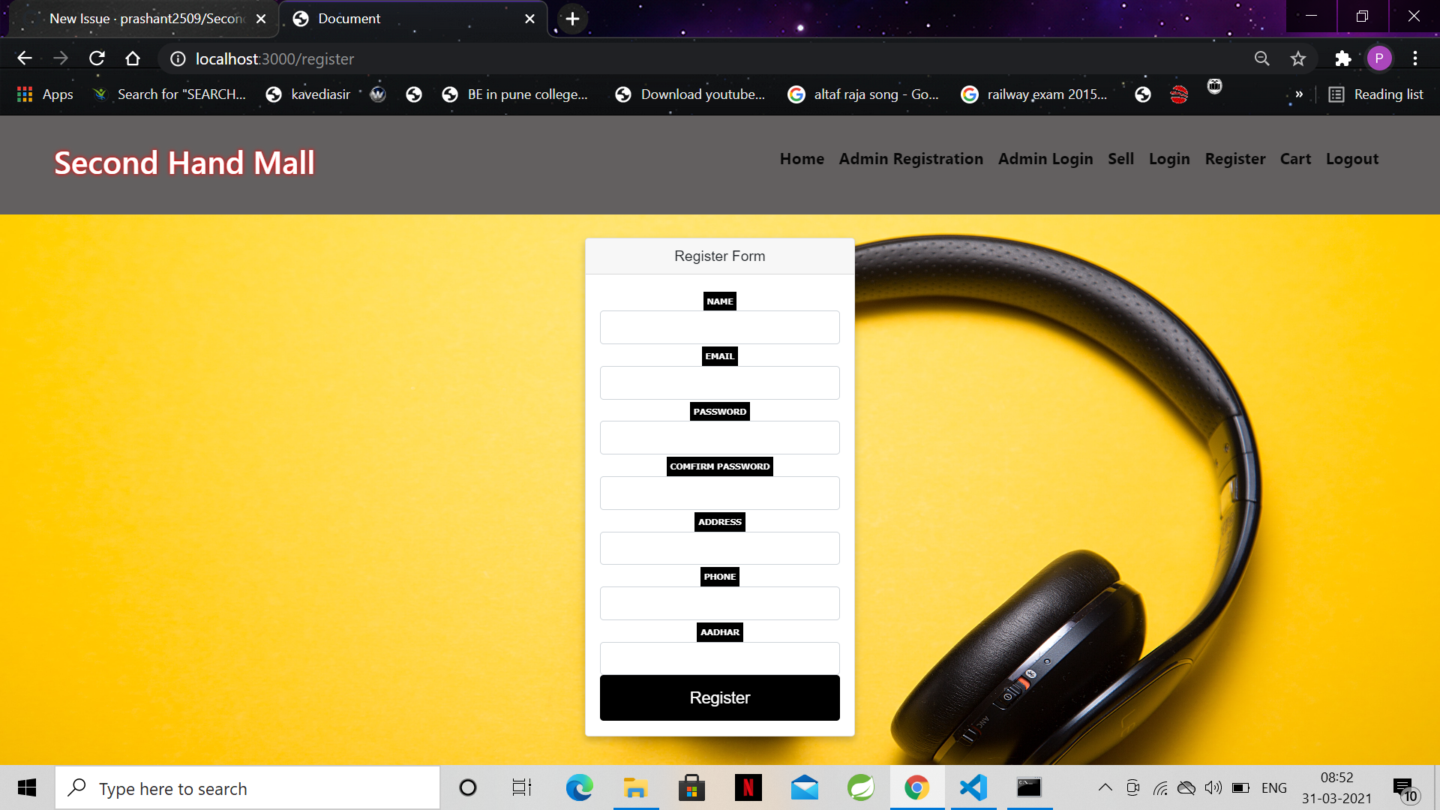Open the 'altaf raja song' bookmark
Viewport: 1440px width, 810px height.
(x=863, y=94)
